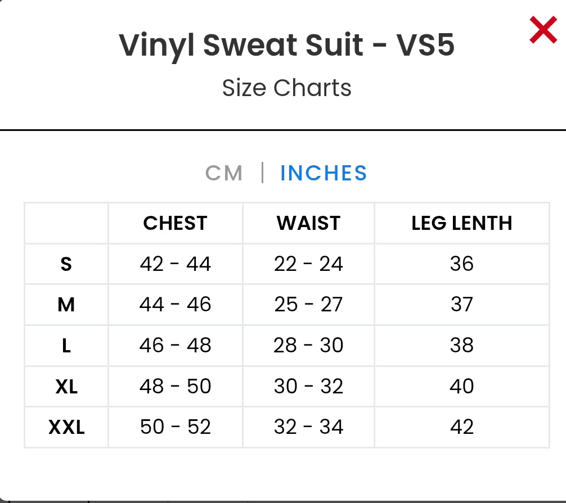Click chest value 42 - 44
Viewport: 566px width, 503px height.
coord(175,264)
